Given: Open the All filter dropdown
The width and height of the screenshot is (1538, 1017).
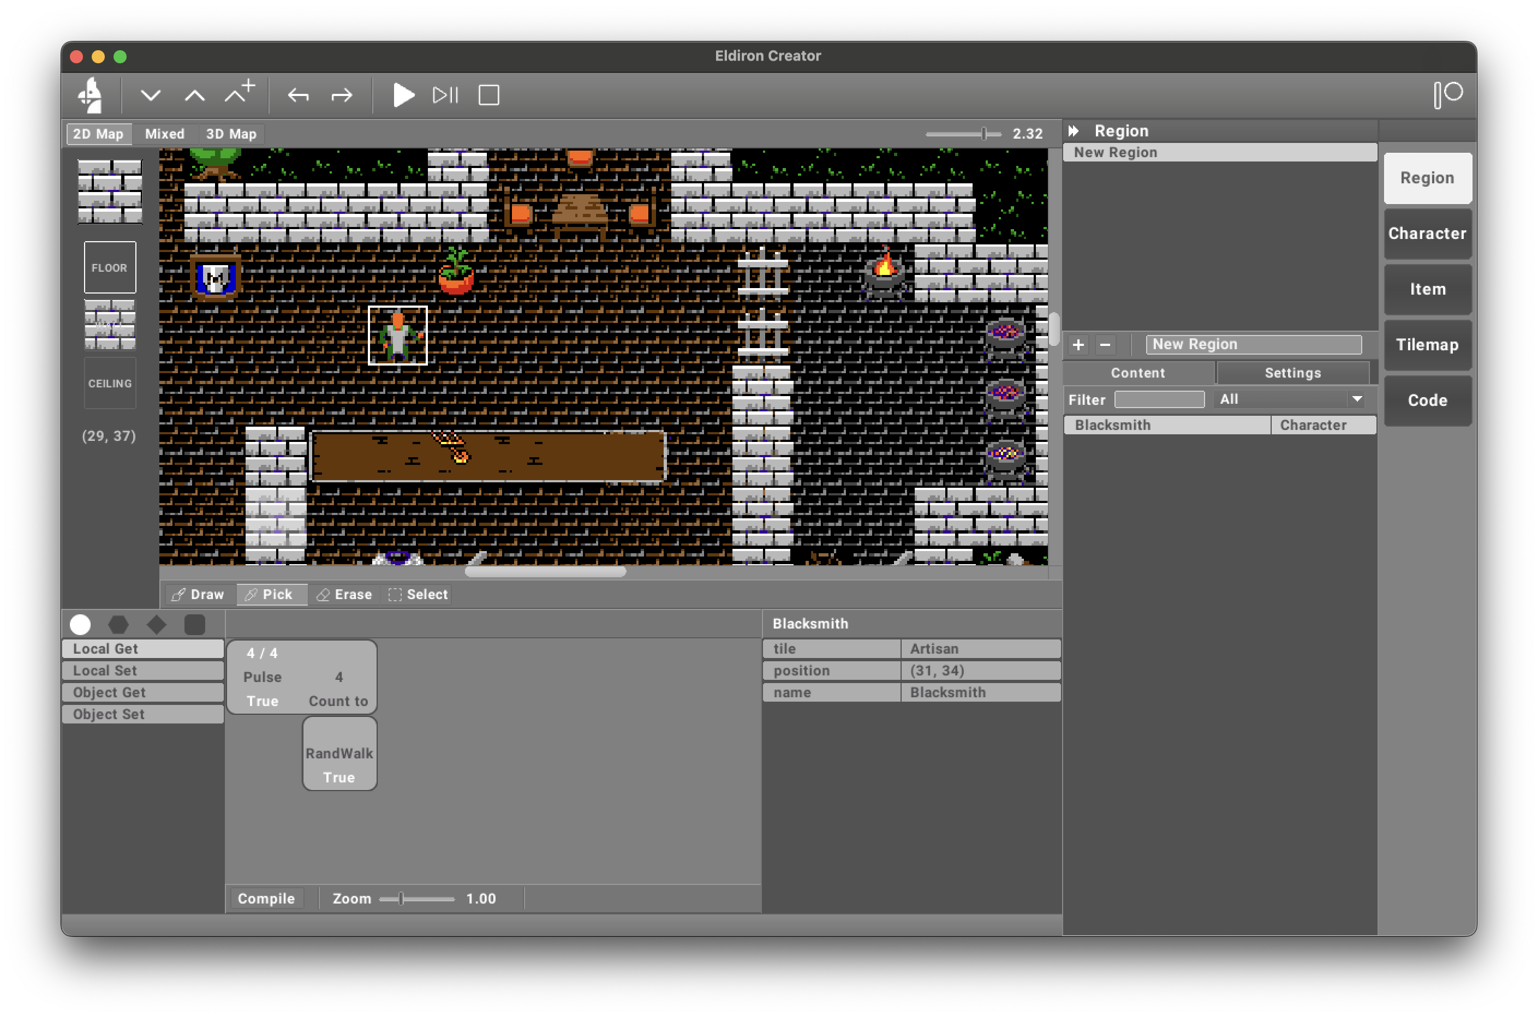Looking at the screenshot, I should pyautogui.click(x=1290, y=399).
